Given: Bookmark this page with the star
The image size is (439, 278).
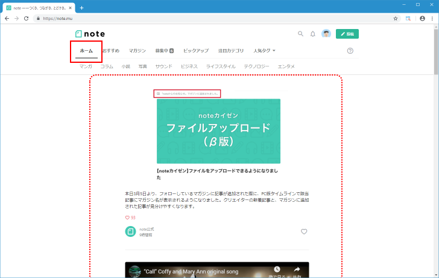Looking at the screenshot, I should click(x=396, y=19).
